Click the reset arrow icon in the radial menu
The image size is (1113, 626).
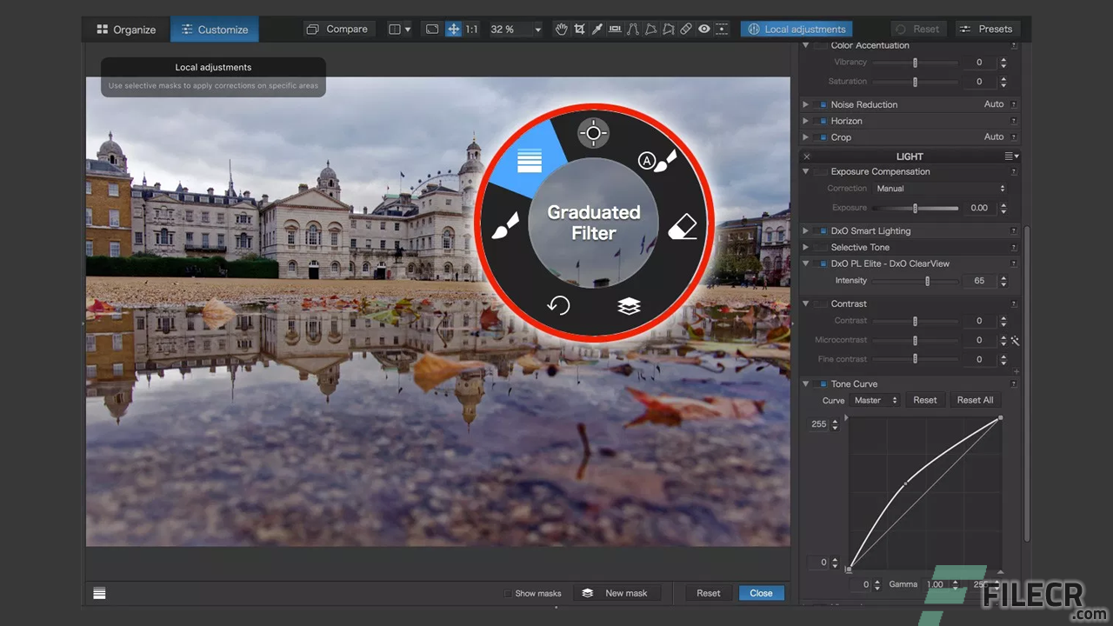[x=558, y=305]
